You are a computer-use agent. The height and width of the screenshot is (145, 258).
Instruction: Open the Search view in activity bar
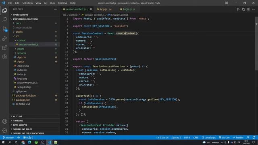tap(4, 20)
